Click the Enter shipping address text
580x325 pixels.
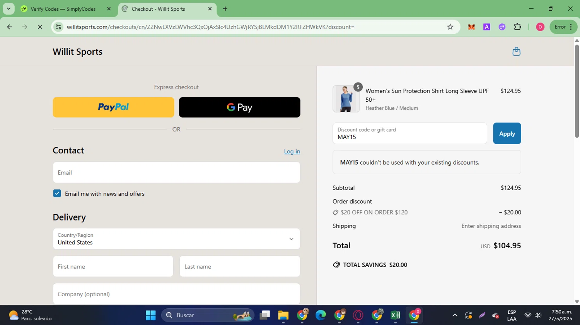coord(491,226)
